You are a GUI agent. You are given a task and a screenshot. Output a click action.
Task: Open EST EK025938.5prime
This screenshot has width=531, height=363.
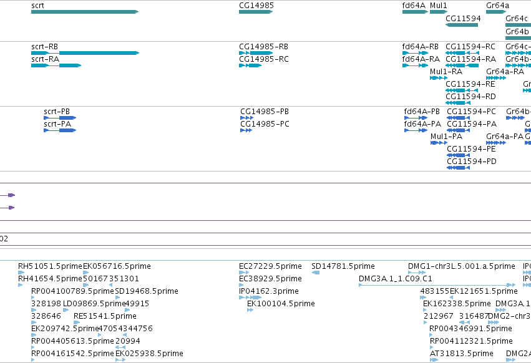tap(120, 360)
